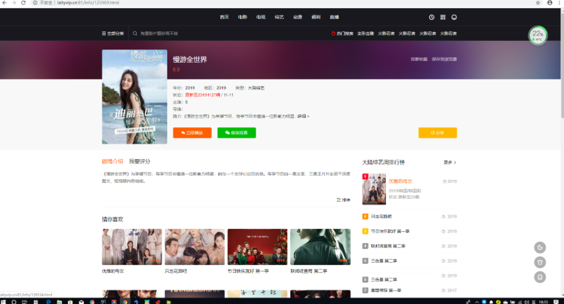Switch to the 我要评分 tab
Screen dimensions: 564x304
pyautogui.click(x=140, y=162)
